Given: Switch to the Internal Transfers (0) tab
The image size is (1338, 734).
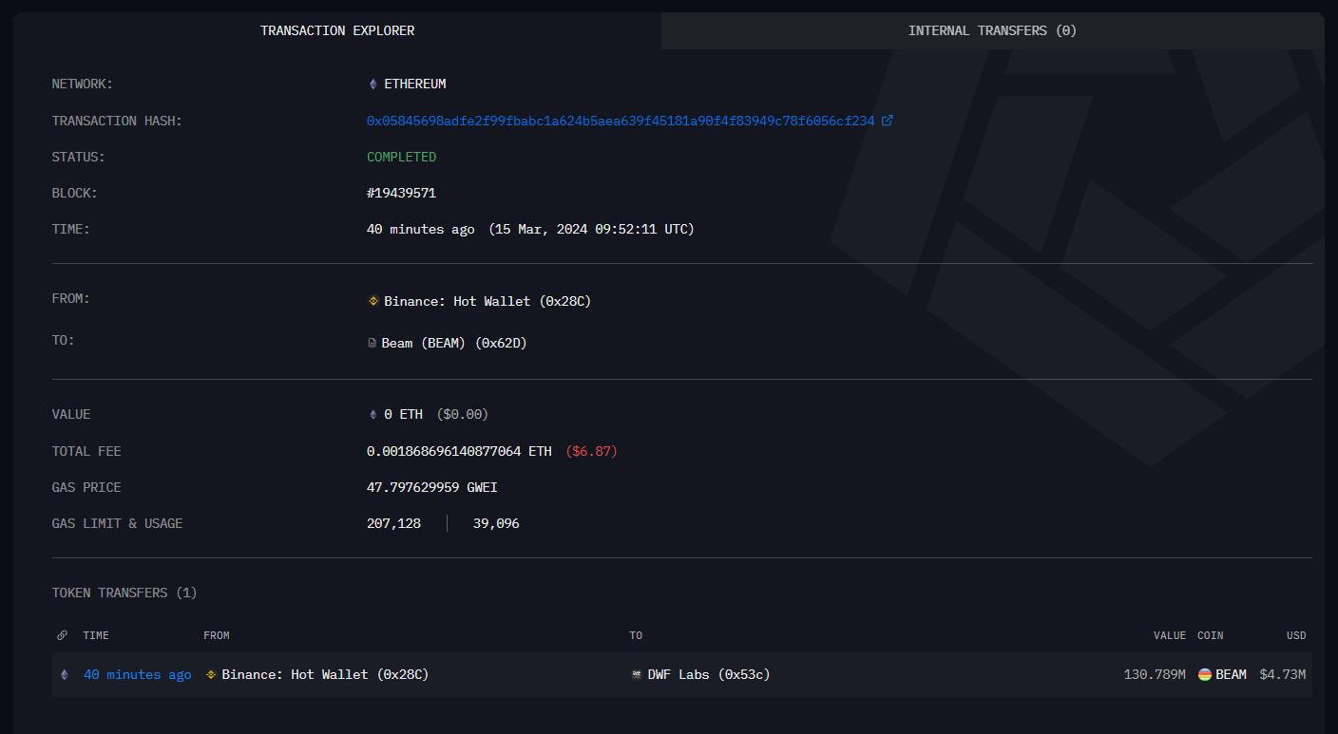Looking at the screenshot, I should [x=992, y=31].
